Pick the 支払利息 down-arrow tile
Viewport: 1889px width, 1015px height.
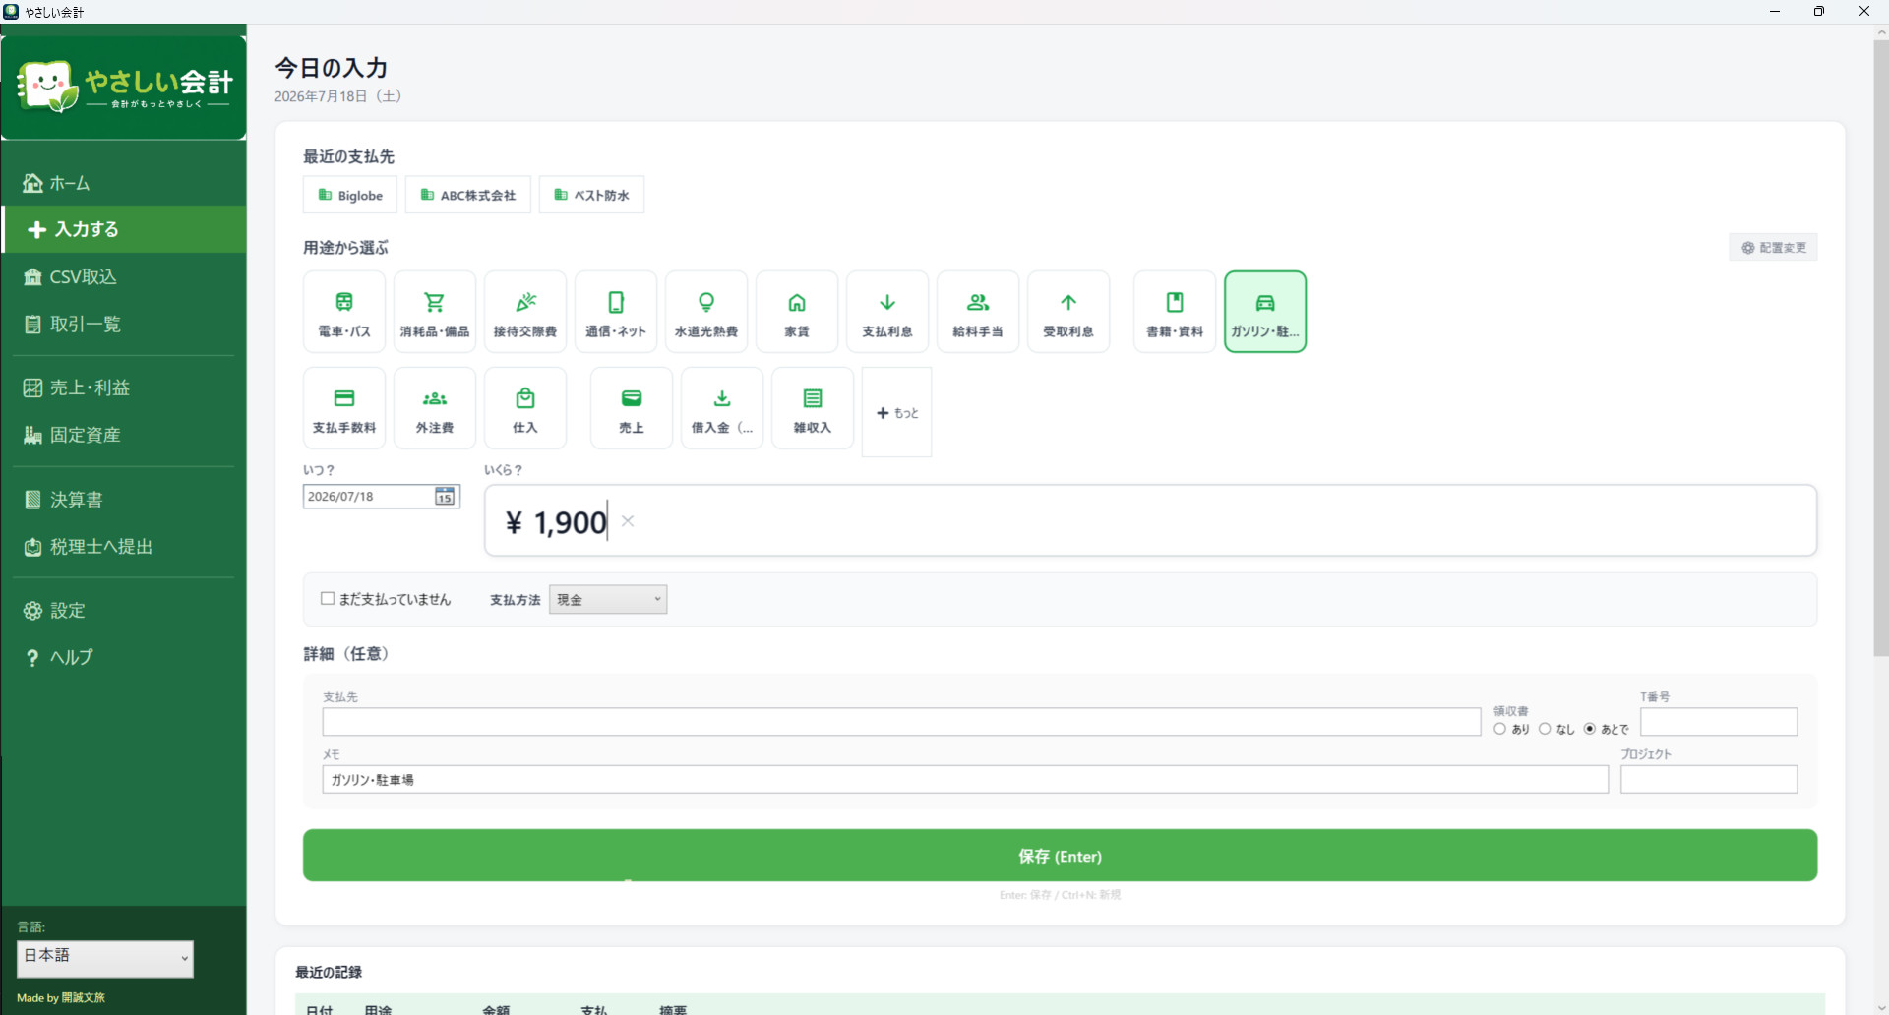pos(887,312)
